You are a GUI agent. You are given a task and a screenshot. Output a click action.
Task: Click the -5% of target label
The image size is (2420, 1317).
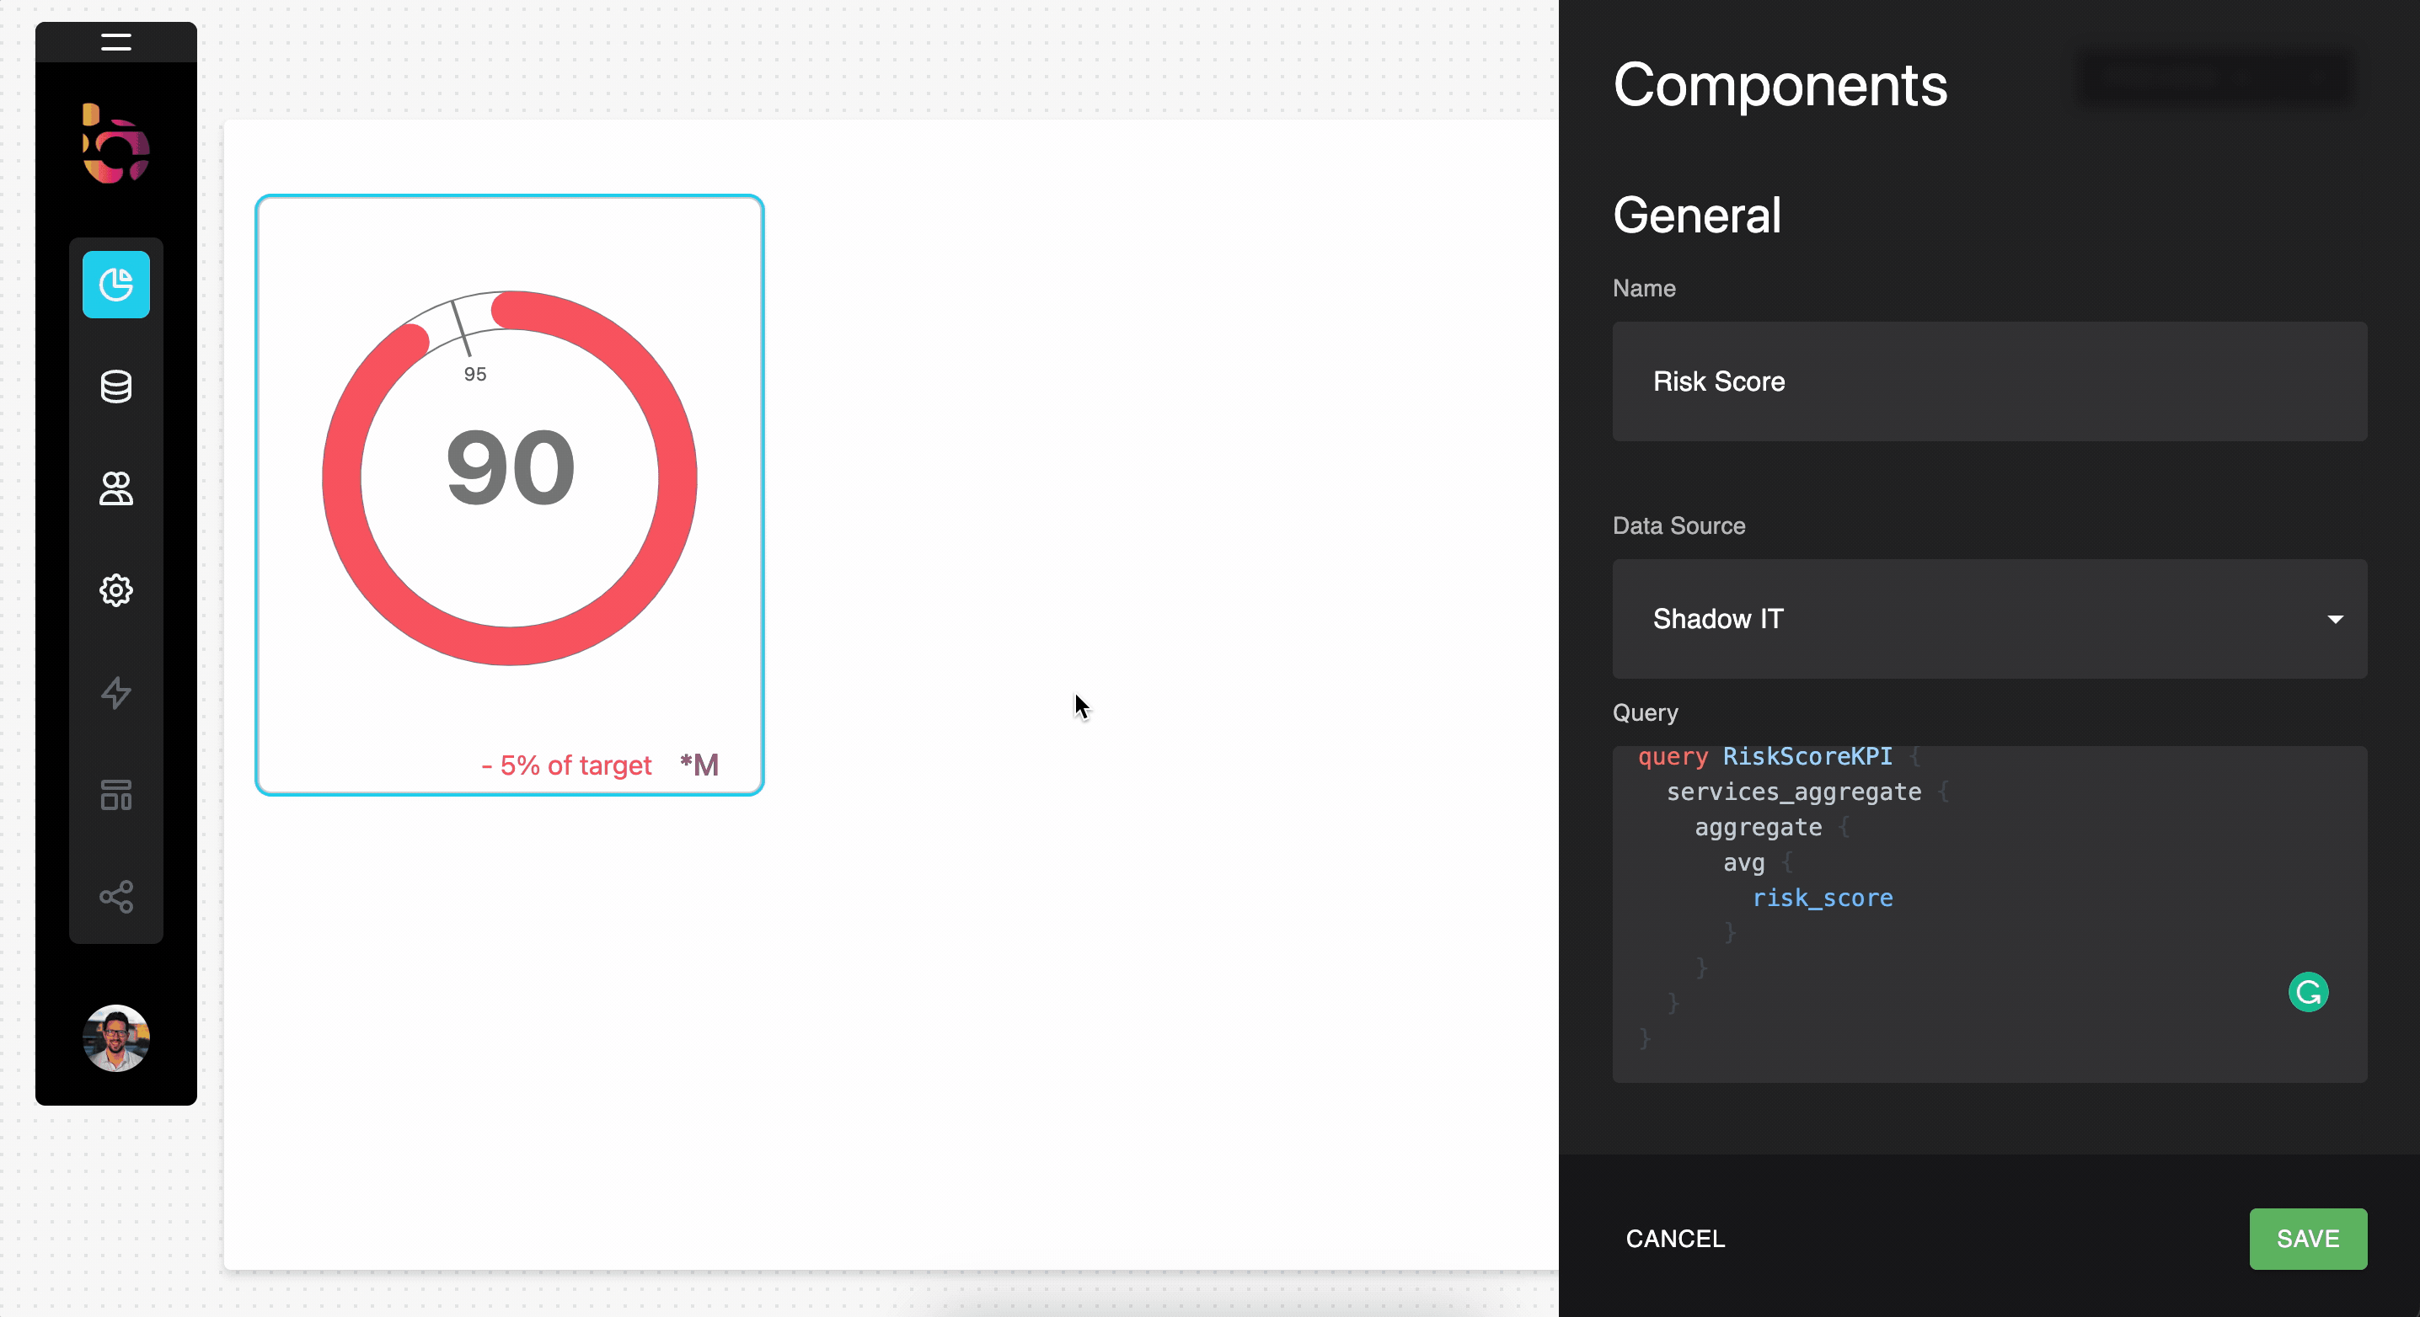coord(566,766)
